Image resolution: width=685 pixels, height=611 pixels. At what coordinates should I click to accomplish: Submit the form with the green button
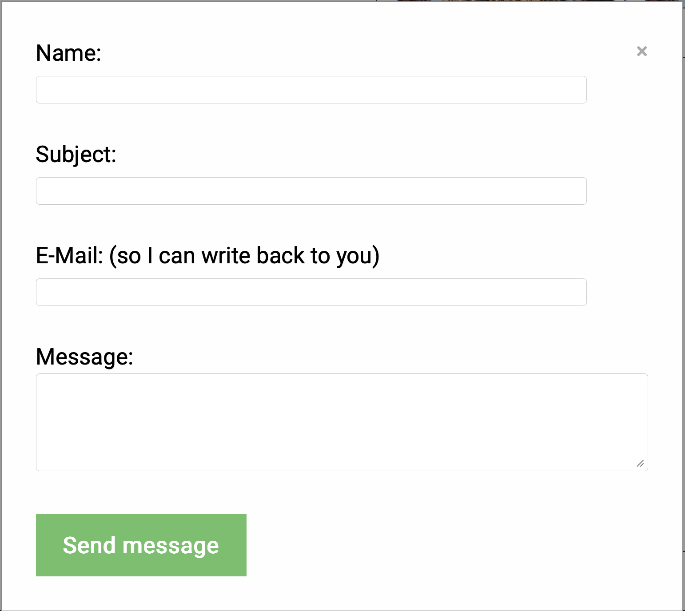(141, 545)
